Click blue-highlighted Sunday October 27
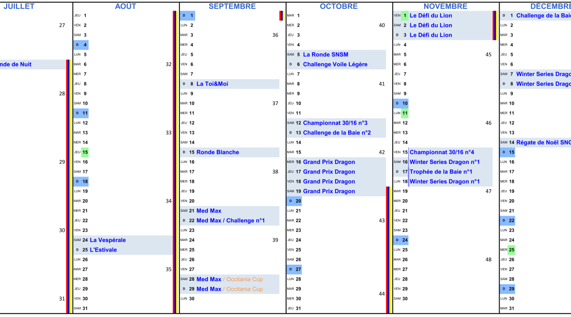Screen dimensions: 571x317 [294, 269]
